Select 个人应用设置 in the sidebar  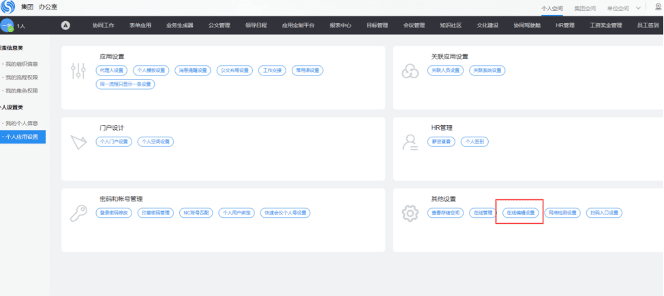tap(22, 137)
